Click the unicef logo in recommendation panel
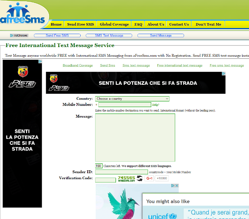Screen dimensions: 249x219 pyautogui.click(x=162, y=216)
